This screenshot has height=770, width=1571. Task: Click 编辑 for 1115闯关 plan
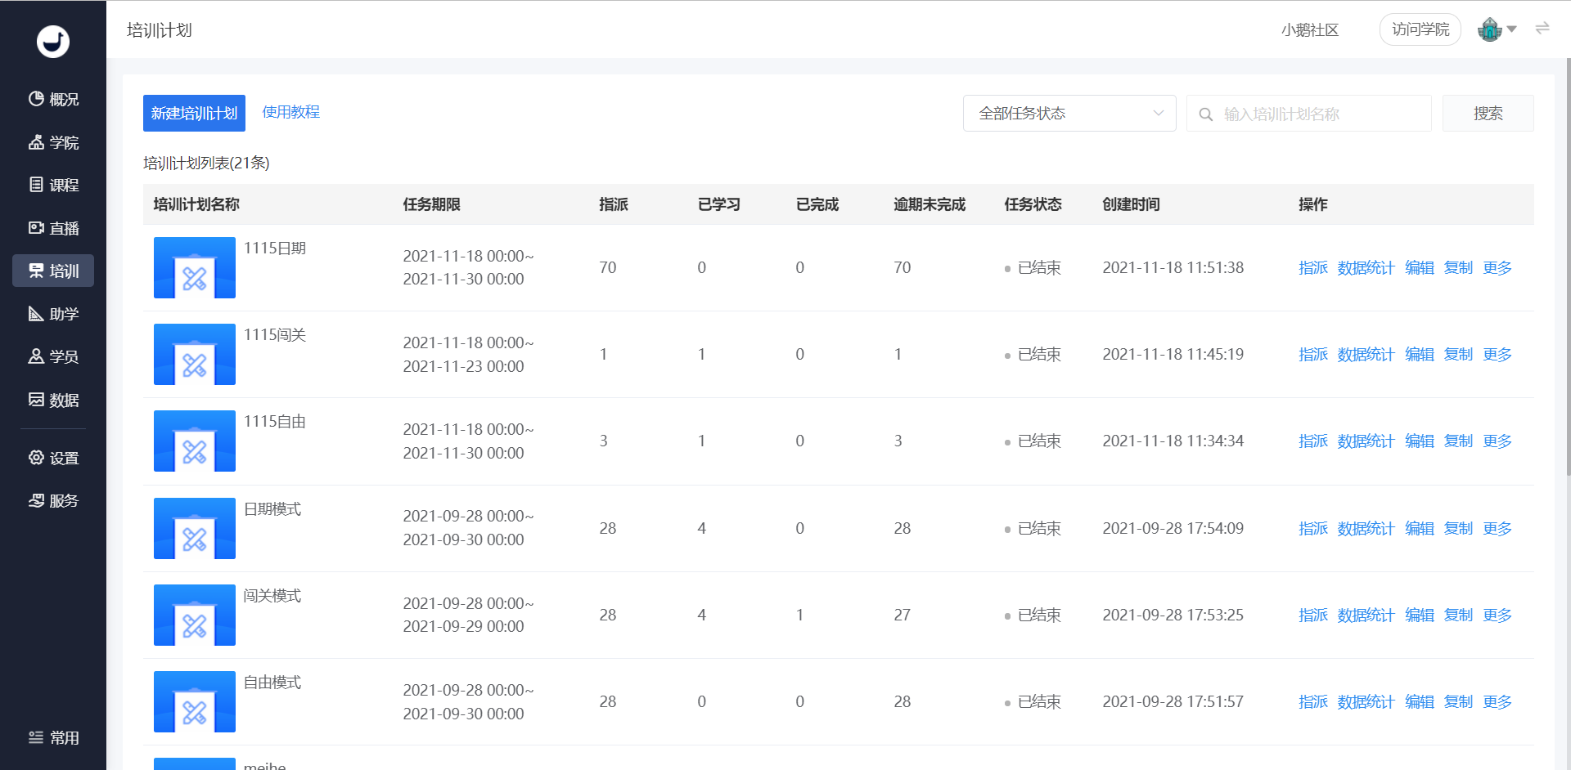pyautogui.click(x=1420, y=354)
